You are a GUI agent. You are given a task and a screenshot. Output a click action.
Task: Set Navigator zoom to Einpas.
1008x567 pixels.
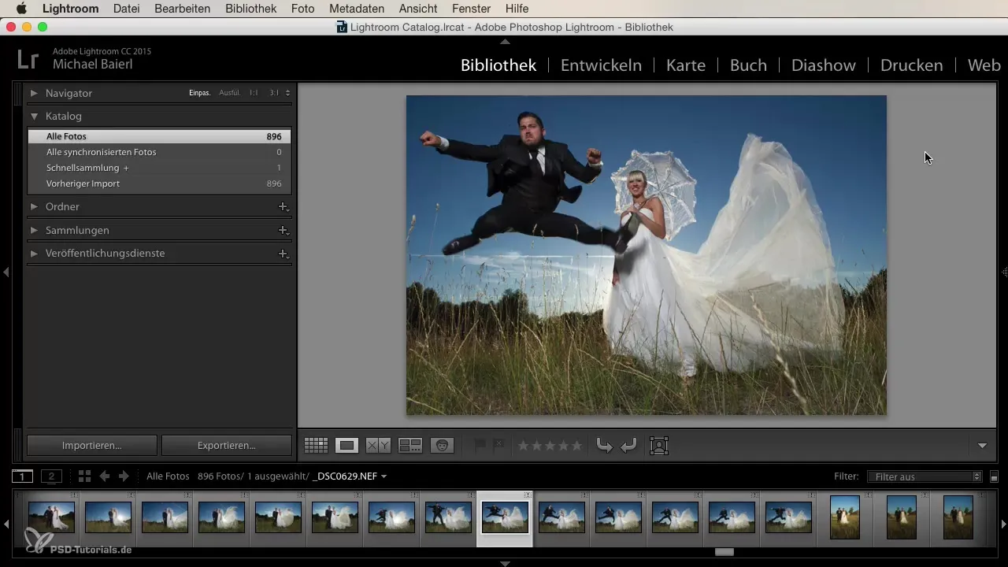pyautogui.click(x=200, y=93)
